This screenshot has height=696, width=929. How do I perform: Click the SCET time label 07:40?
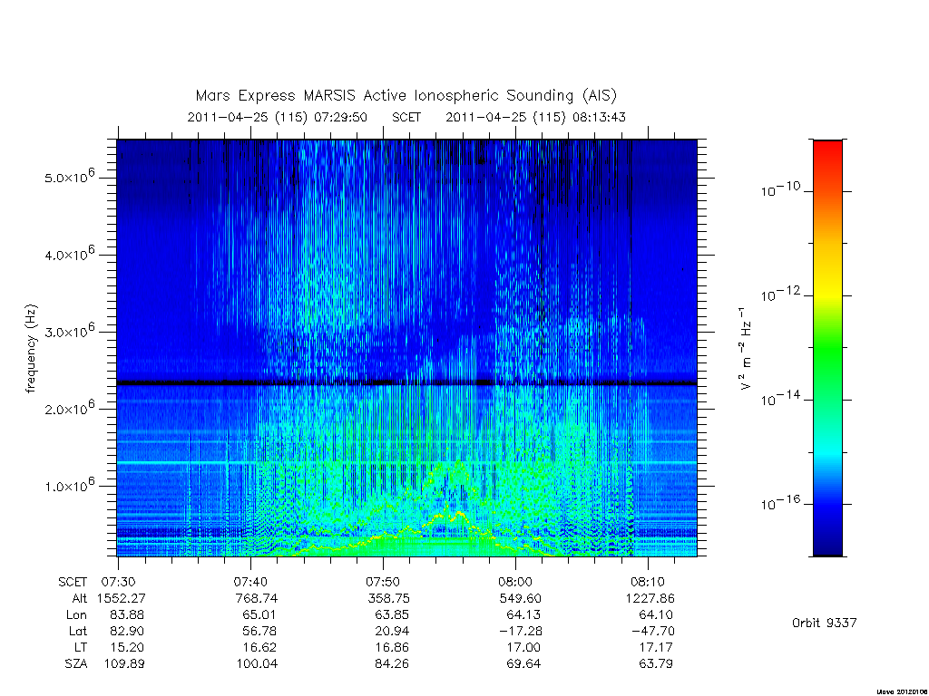click(x=250, y=582)
